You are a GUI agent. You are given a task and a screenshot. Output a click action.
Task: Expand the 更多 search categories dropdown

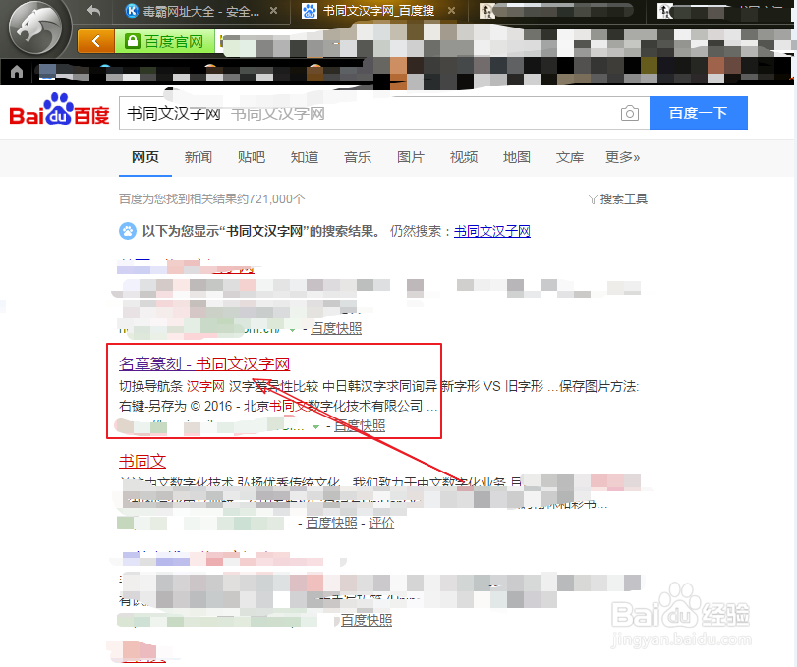(621, 156)
